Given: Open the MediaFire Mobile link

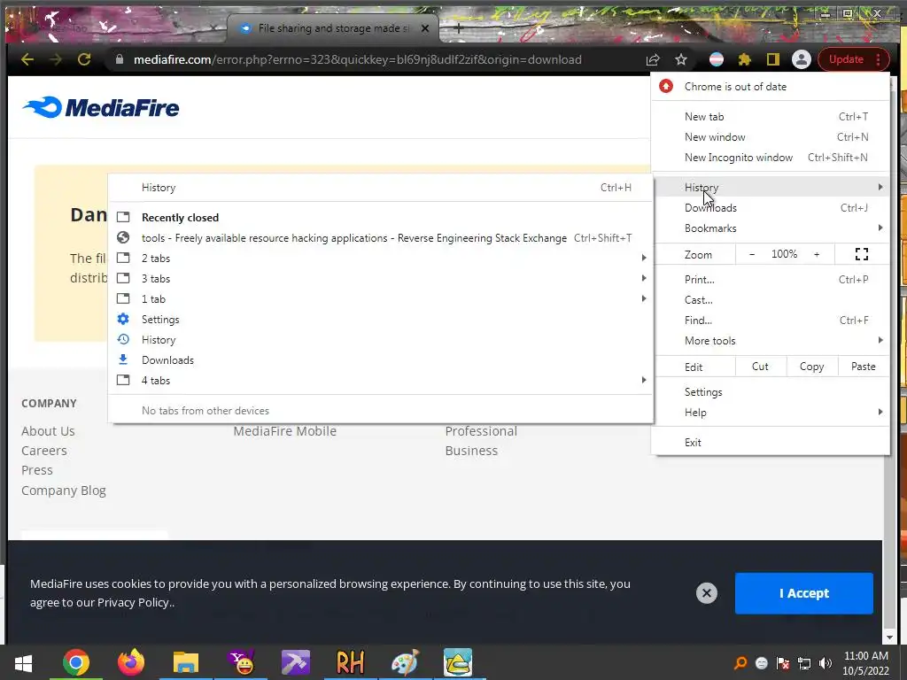Looking at the screenshot, I should click(284, 431).
